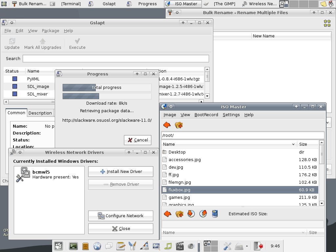The image size is (336, 252).
Task: Switch to The GIMP in taskbar
Action: (221, 4)
